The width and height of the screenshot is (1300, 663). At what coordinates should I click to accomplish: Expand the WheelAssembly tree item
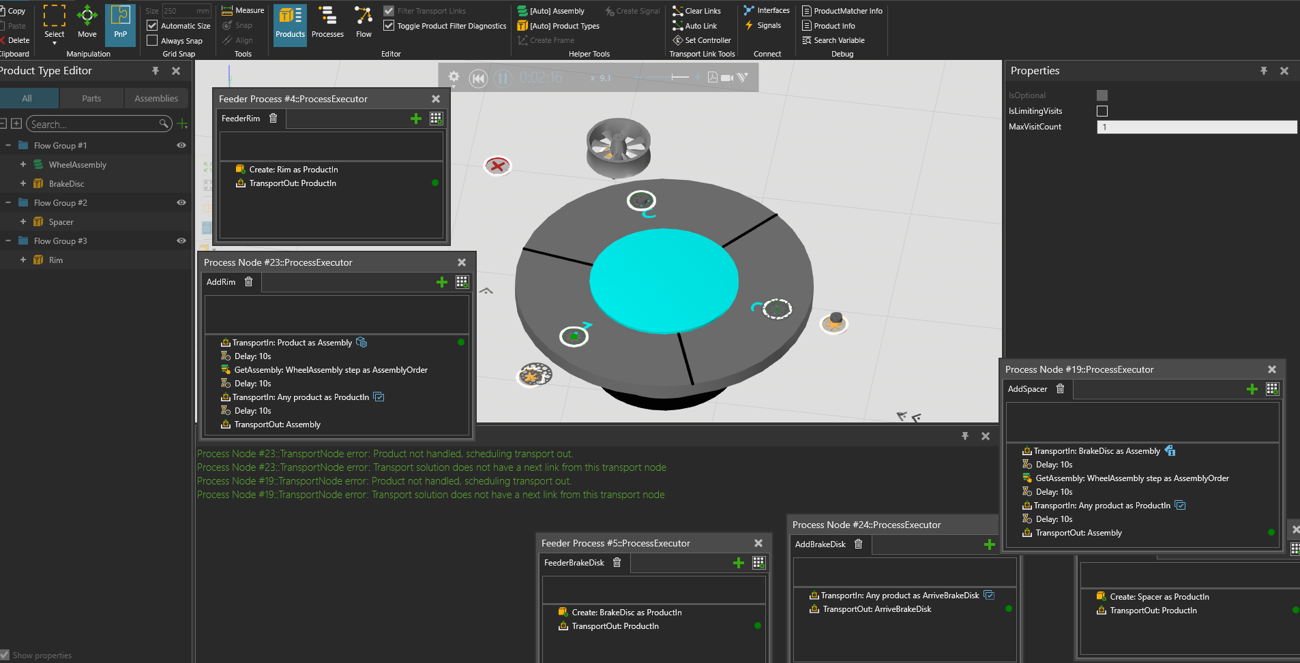coord(23,165)
